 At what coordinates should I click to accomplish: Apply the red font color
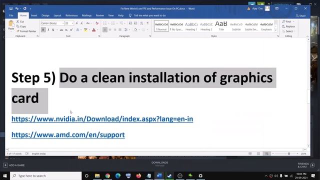(x=94, y=30)
